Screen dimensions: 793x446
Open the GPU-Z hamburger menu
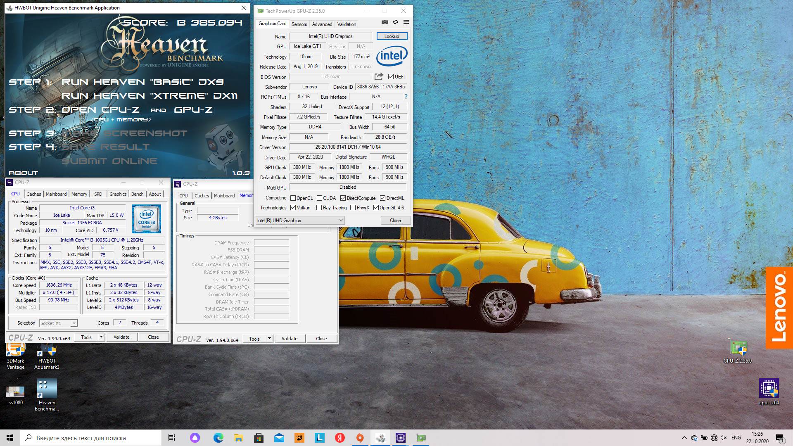(406, 22)
